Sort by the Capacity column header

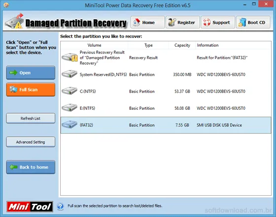(182, 45)
